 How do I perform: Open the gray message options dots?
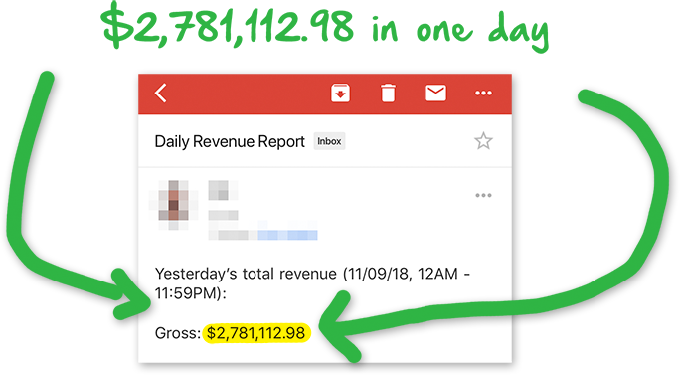(x=483, y=195)
